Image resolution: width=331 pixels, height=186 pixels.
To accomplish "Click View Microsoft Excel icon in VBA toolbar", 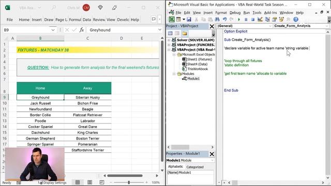I will (172, 20).
